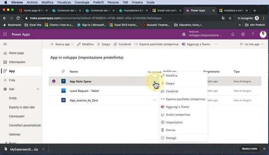This screenshot has width=269, height=155.
Task: Switch to Home page di M browser tab
Action: 33,10
